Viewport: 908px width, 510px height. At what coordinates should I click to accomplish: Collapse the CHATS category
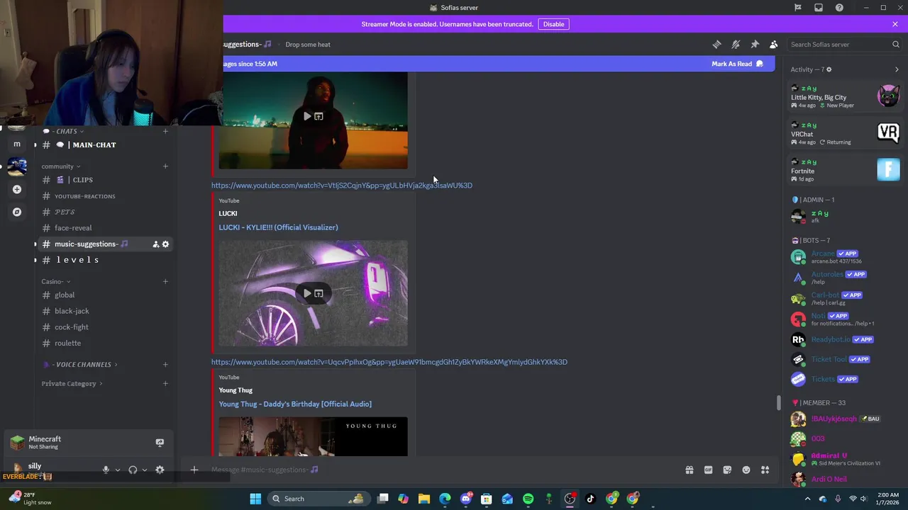tap(64, 131)
